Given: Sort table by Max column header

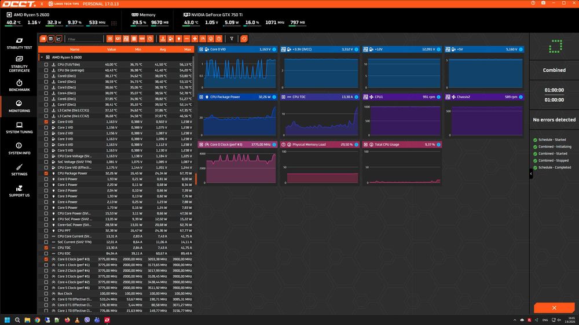Looking at the screenshot, I should tap(188, 49).
